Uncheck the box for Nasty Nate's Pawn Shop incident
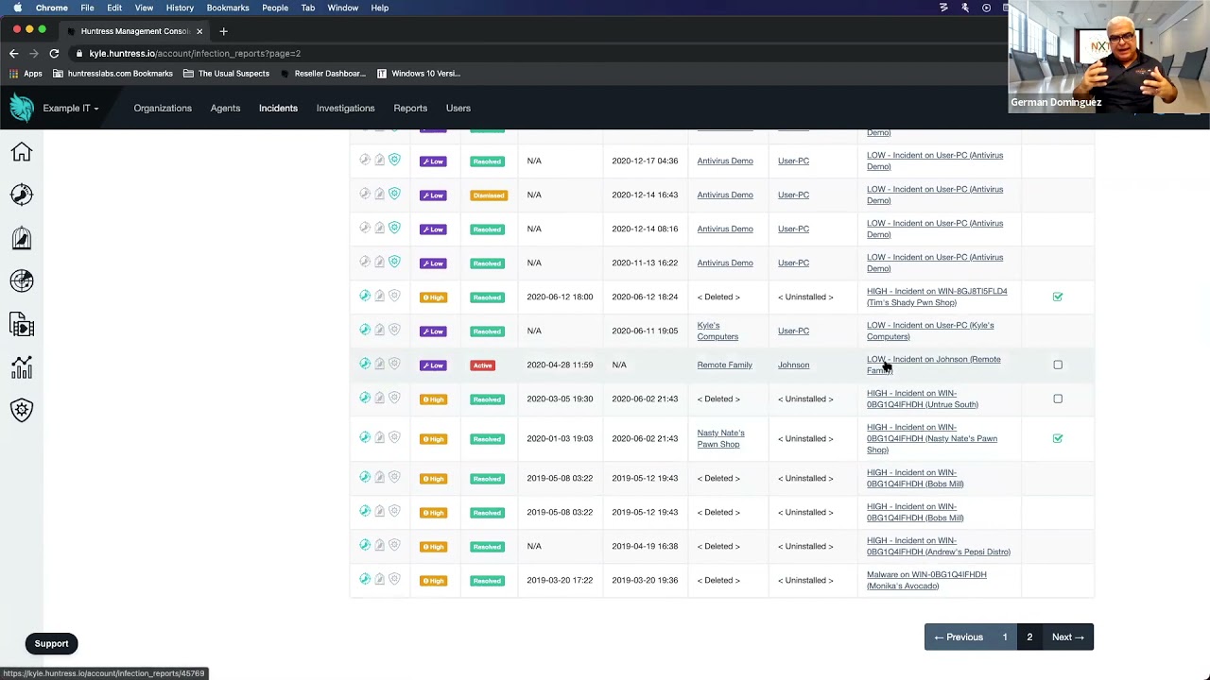The width and height of the screenshot is (1210, 680). point(1058,438)
